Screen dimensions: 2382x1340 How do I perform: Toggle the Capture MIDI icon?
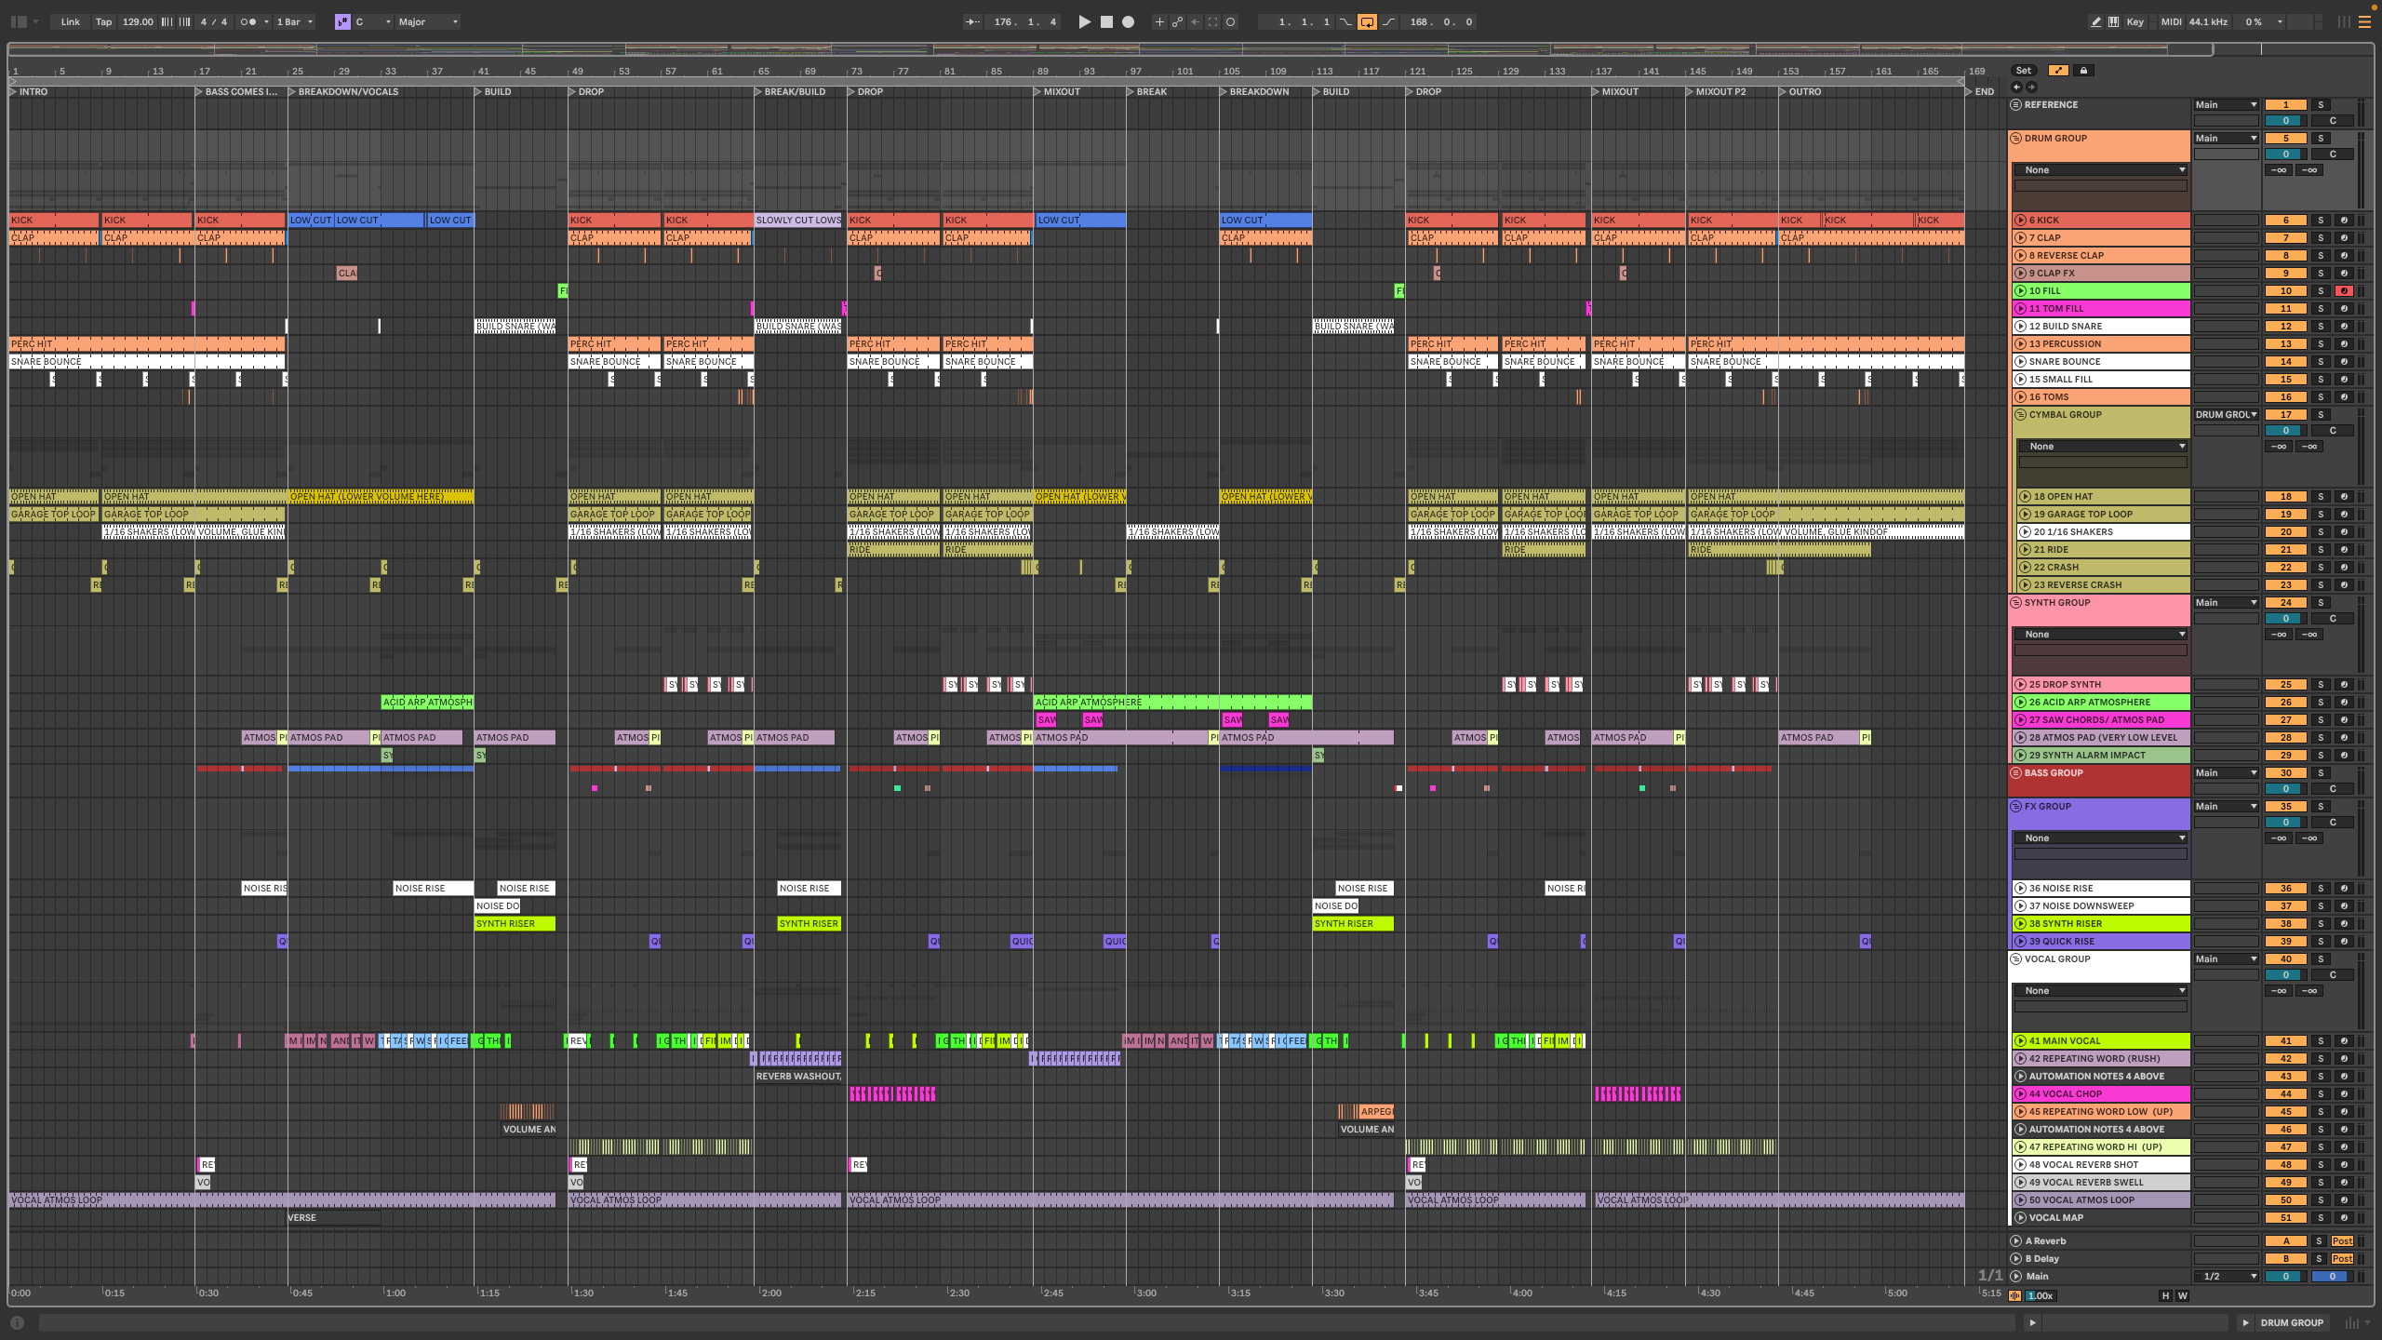pos(1212,21)
